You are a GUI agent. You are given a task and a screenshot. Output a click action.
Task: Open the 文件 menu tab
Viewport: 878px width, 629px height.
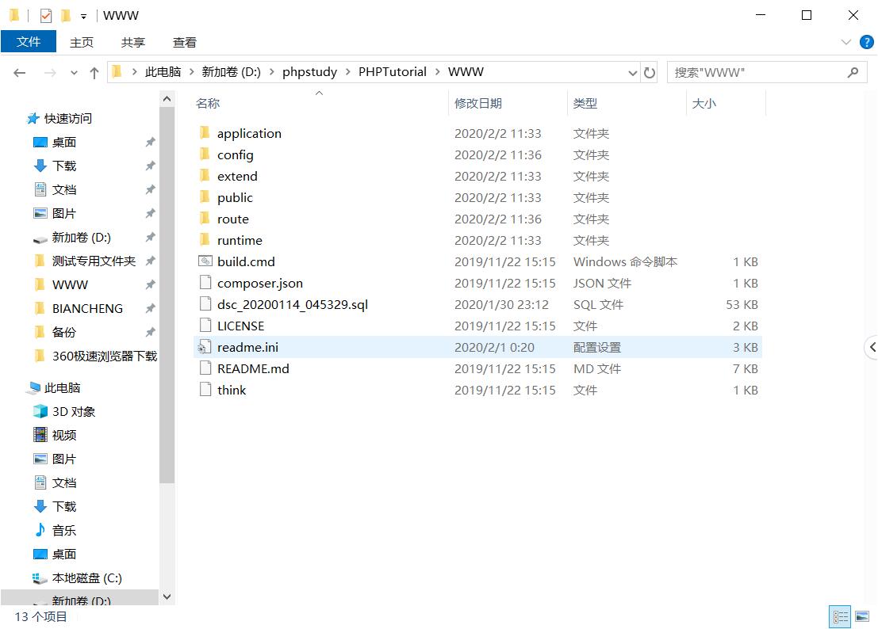[29, 42]
